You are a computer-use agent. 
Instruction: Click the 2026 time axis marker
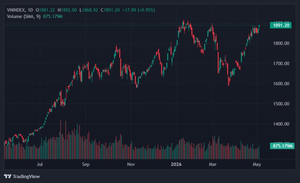pyautogui.click(x=176, y=164)
